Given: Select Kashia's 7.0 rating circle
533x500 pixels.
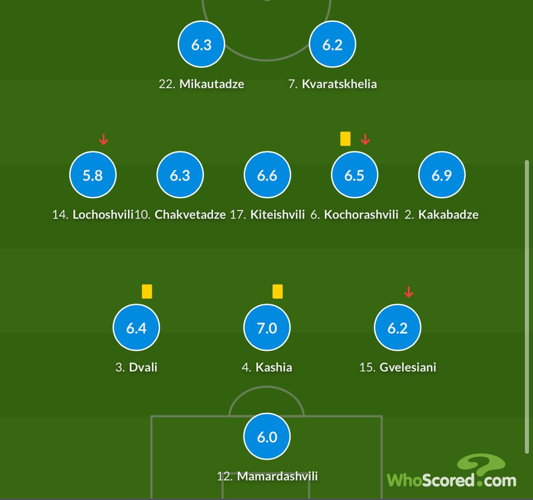Looking at the screenshot, I should click(x=267, y=327).
